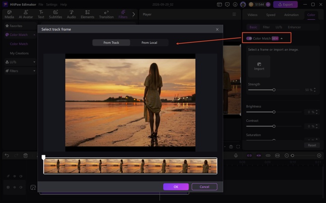
Task: Adjust the timeline zoom slider handle
Action: 293,156
